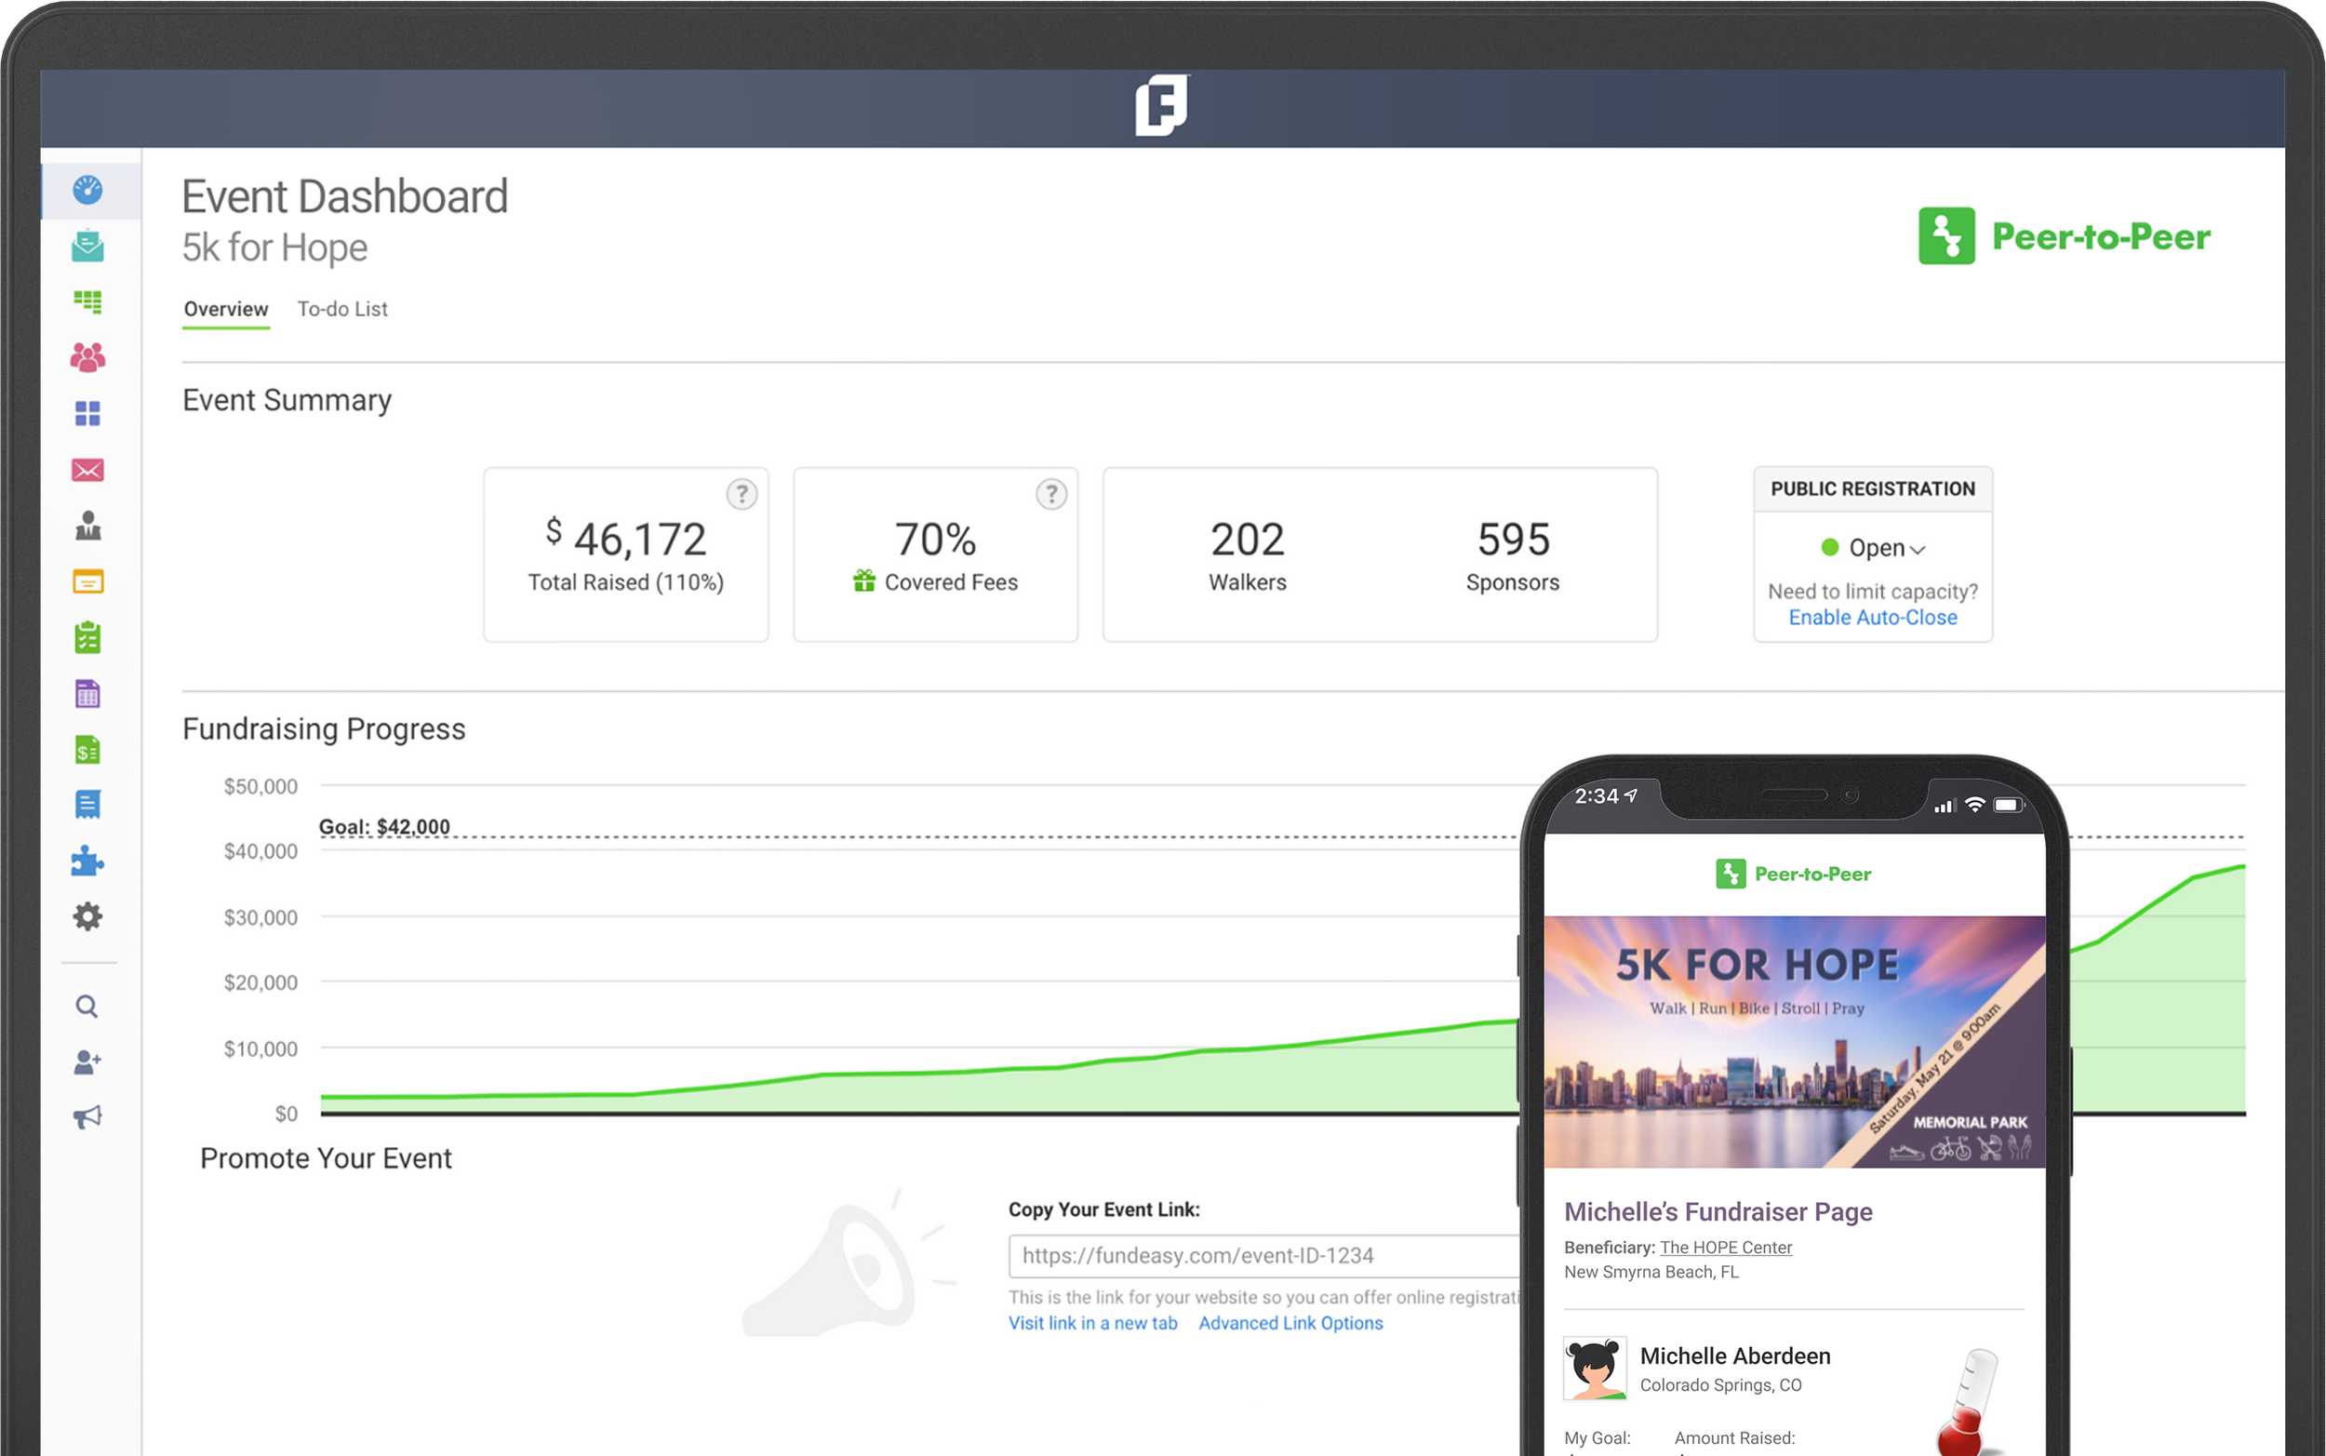This screenshot has height=1456, width=2326.
Task: Click help icon on Covered Fees card
Action: [1051, 495]
